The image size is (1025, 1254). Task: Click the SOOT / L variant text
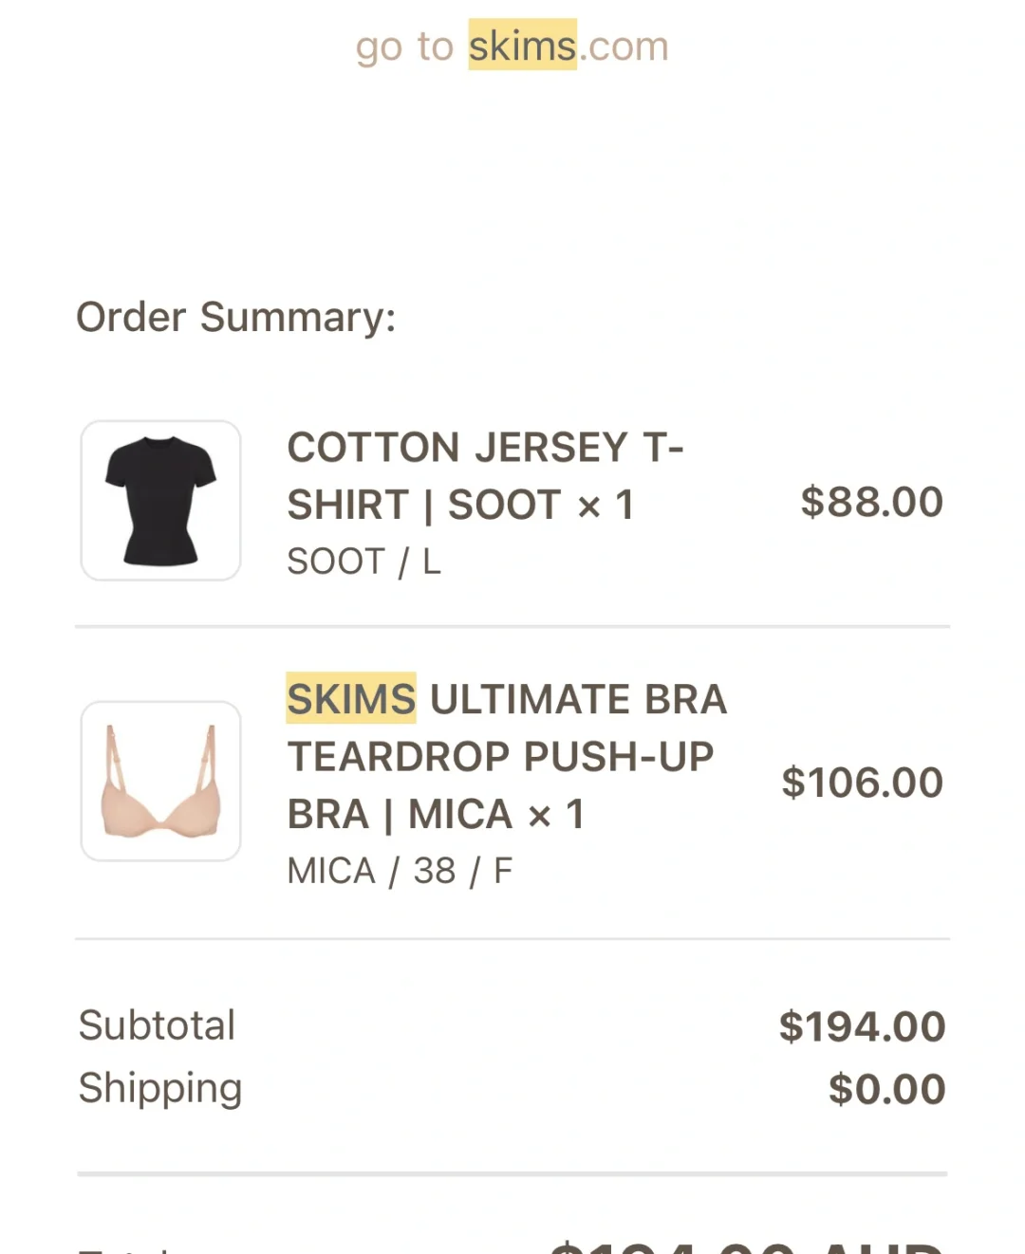pyautogui.click(x=364, y=562)
